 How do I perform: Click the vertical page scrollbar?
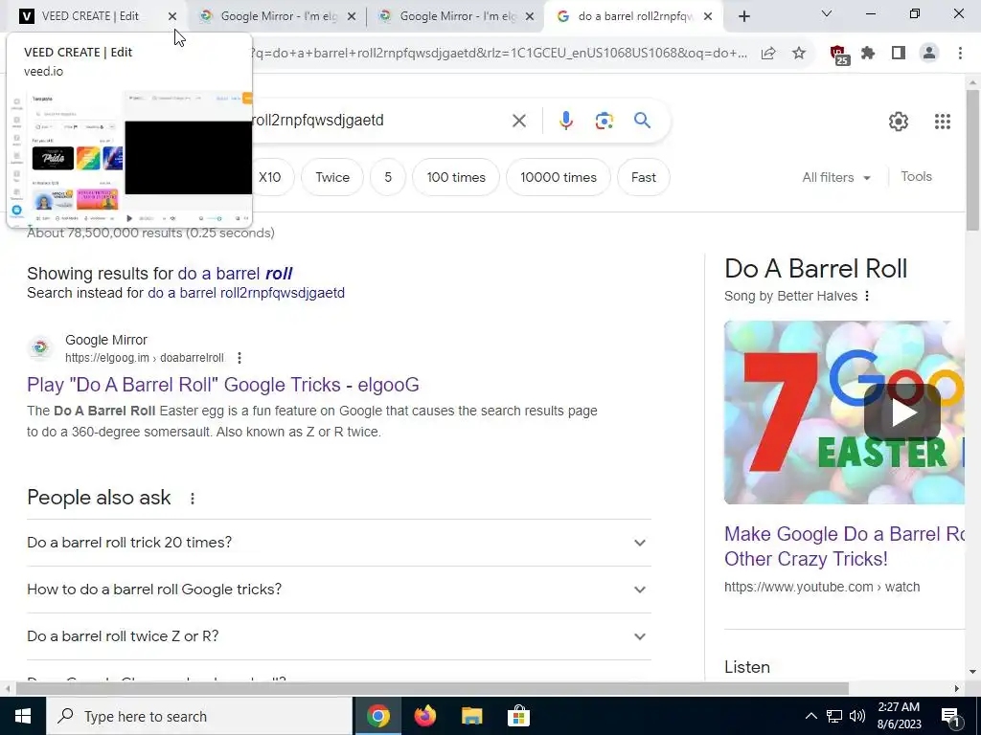pyautogui.click(x=972, y=160)
